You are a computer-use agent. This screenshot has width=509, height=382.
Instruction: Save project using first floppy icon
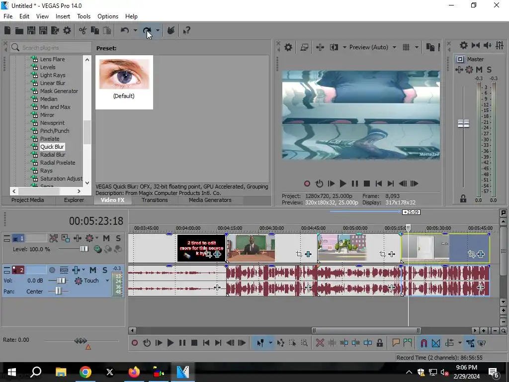coord(31,30)
